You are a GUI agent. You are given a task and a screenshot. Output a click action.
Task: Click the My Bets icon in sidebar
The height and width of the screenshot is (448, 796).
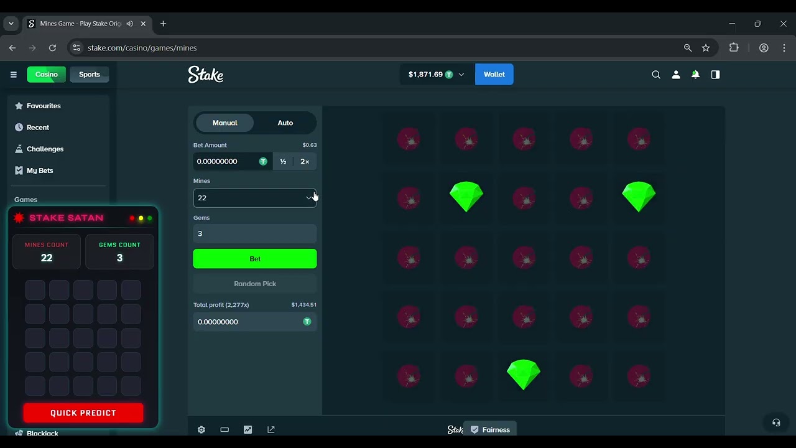[x=19, y=170]
